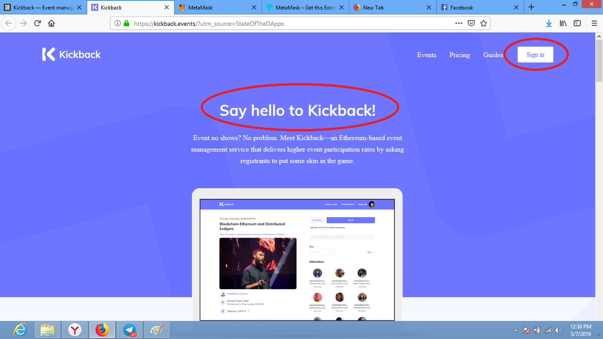Close the Facebook tab
Image resolution: width=603 pixels, height=339 pixels.
tap(516, 7)
